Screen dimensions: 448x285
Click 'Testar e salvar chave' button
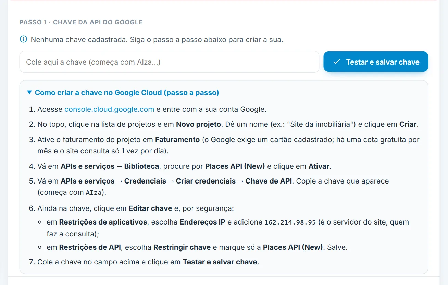coord(376,62)
